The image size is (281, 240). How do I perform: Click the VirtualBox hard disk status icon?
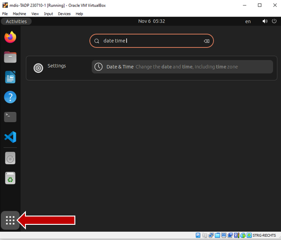click(x=198, y=235)
